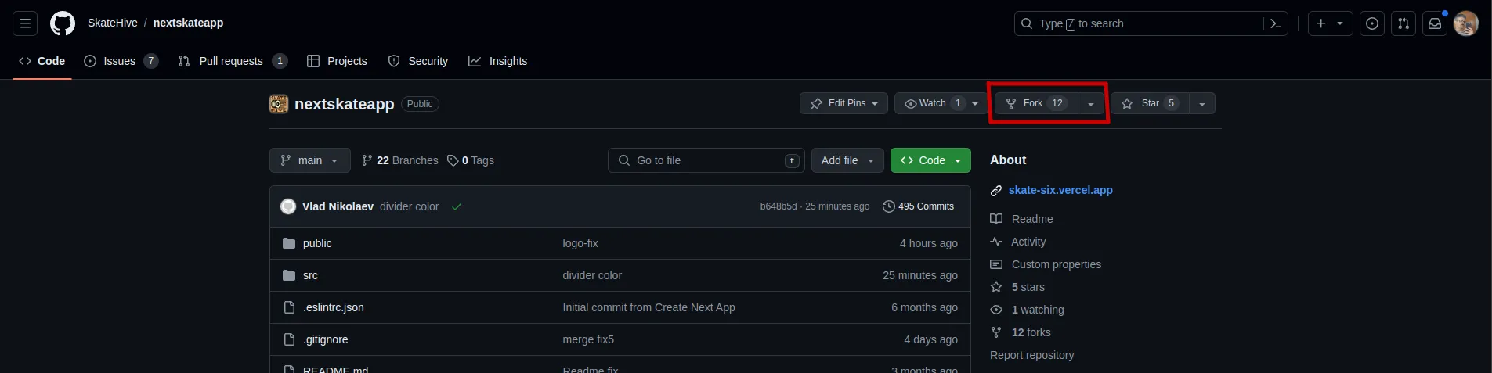Open the hamburger navigation menu
The height and width of the screenshot is (373, 1492).
25,23
